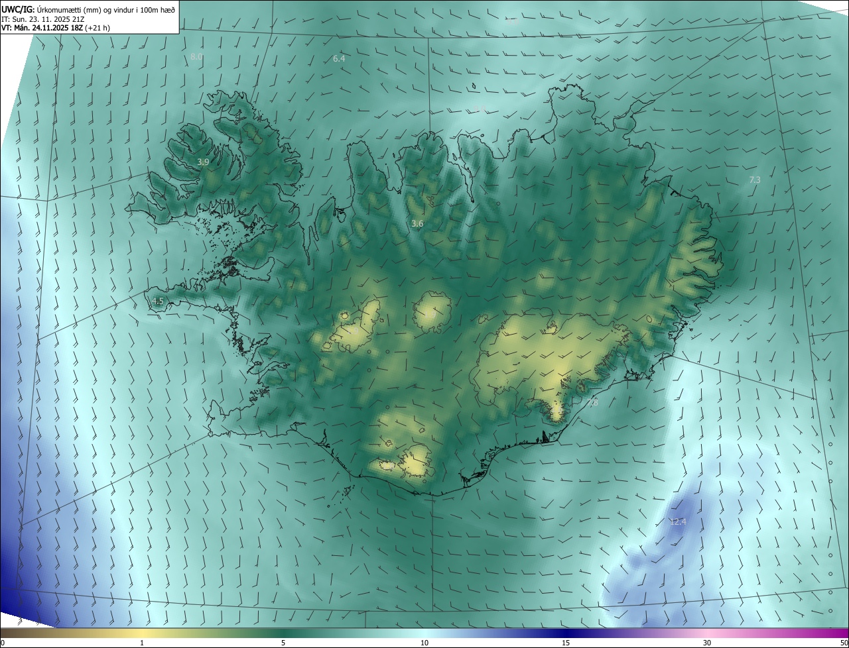Click the 5 label on the color scale

pyautogui.click(x=283, y=643)
